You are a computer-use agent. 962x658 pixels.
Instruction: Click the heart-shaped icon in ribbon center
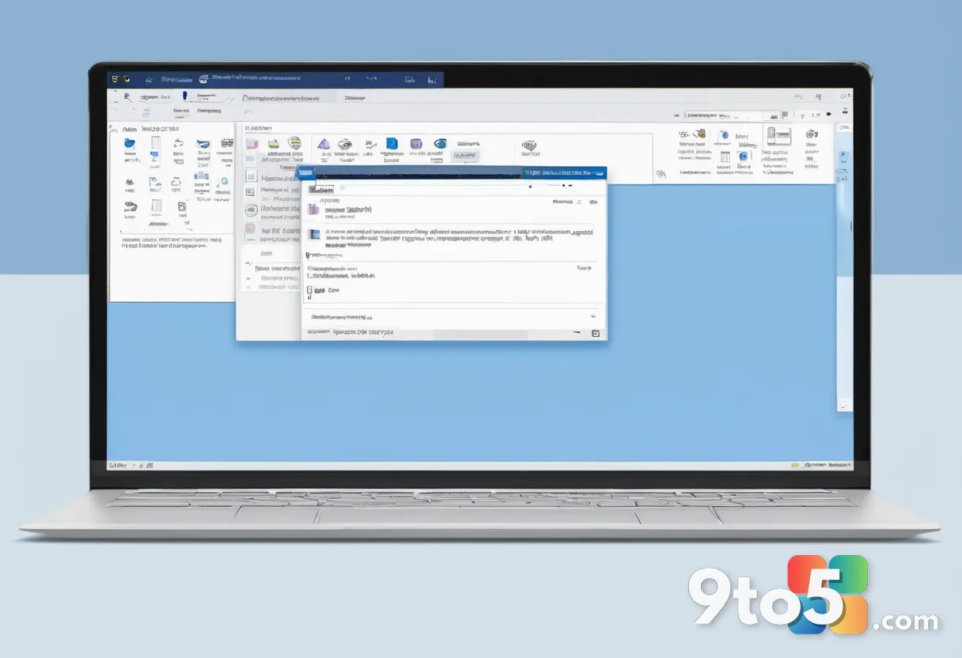point(529,146)
